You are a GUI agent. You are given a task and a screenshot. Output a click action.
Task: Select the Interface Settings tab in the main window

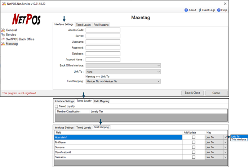[x=64, y=24]
